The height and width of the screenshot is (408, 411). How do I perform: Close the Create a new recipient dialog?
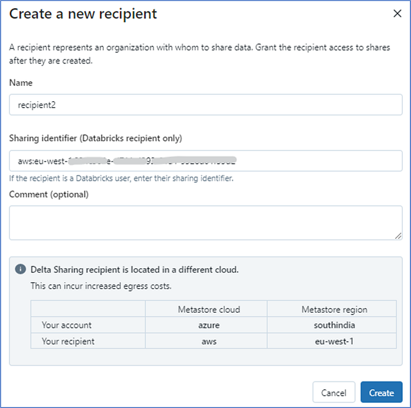[397, 14]
